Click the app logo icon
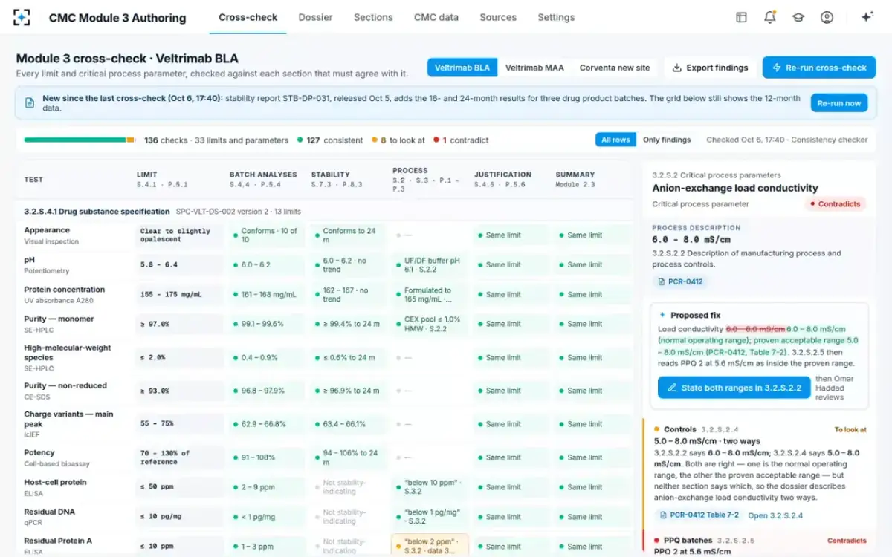Image resolution: width=892 pixels, height=557 pixels. 22,17
